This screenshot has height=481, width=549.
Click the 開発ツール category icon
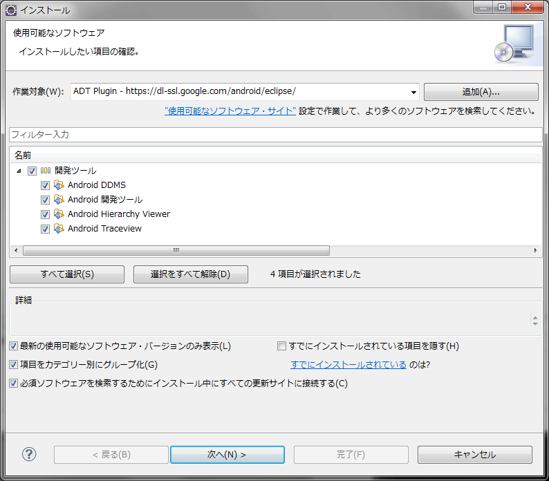point(46,171)
